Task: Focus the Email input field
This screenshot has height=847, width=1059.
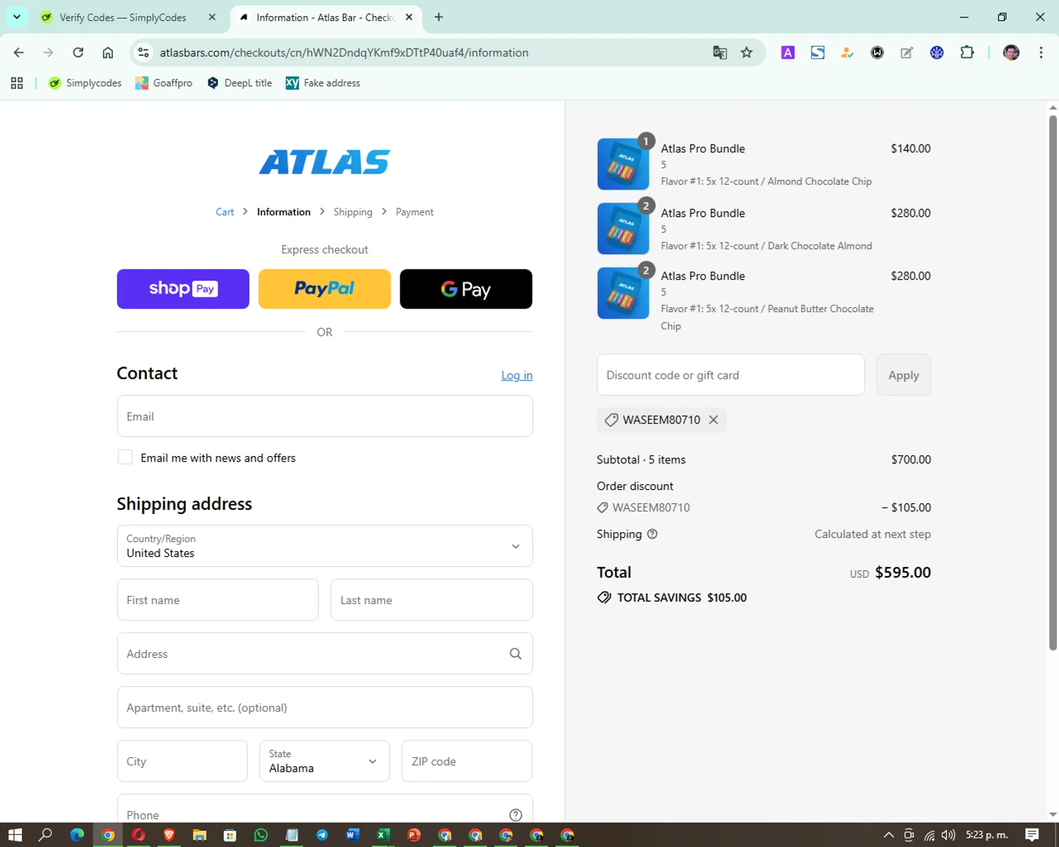Action: tap(325, 416)
